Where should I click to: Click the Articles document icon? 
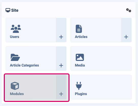click(x=79, y=29)
